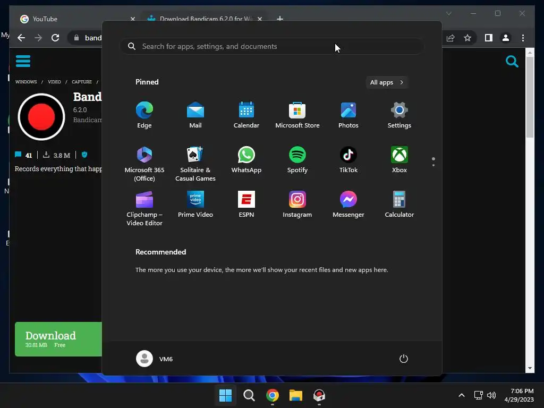The image size is (544, 408).
Task: Click the Windows Start button in taskbar
Action: [x=225, y=395]
